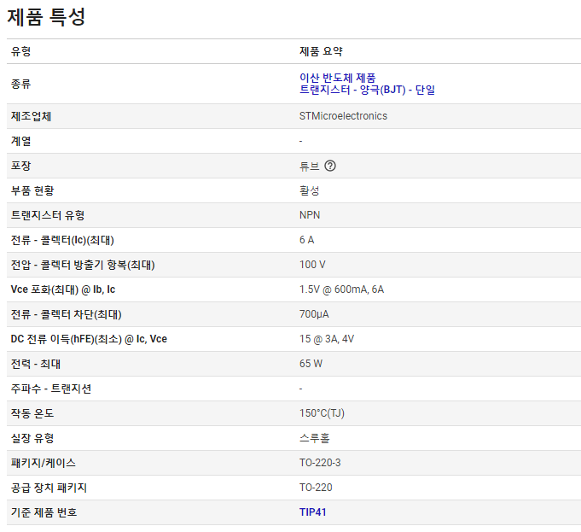
Task: Open the TIP41 base product number link
Action: 312,512
